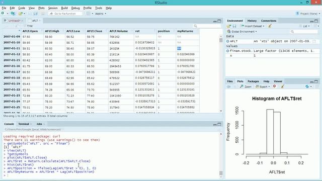The height and width of the screenshot is (181, 322).
Task: Expand the Open File recent dropdown arrow
Action: click(24, 14)
